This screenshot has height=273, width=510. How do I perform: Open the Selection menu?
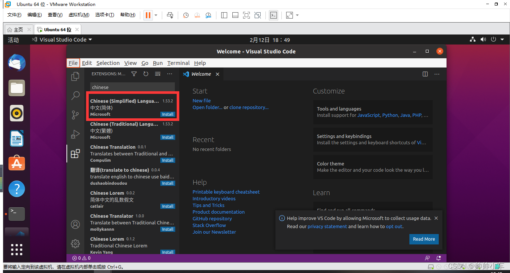pyautogui.click(x=108, y=63)
